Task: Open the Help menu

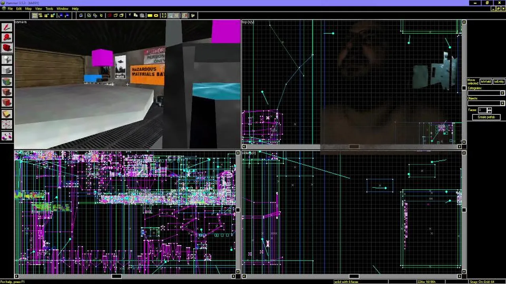Action: 75,8
